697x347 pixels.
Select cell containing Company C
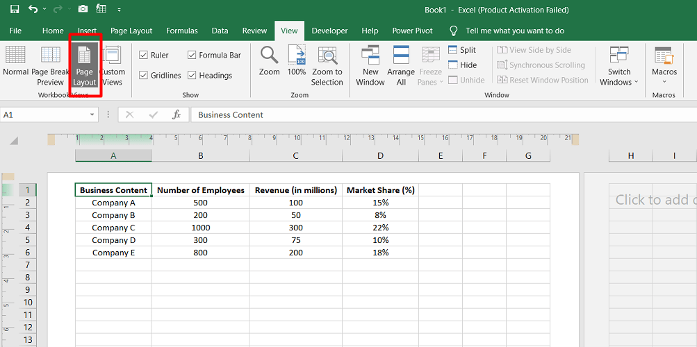(x=113, y=228)
